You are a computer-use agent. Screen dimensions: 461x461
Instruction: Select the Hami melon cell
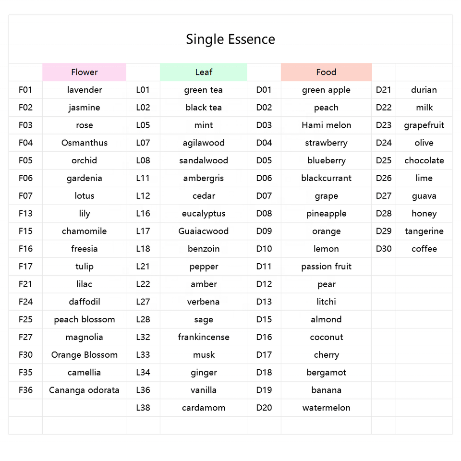tap(326, 125)
